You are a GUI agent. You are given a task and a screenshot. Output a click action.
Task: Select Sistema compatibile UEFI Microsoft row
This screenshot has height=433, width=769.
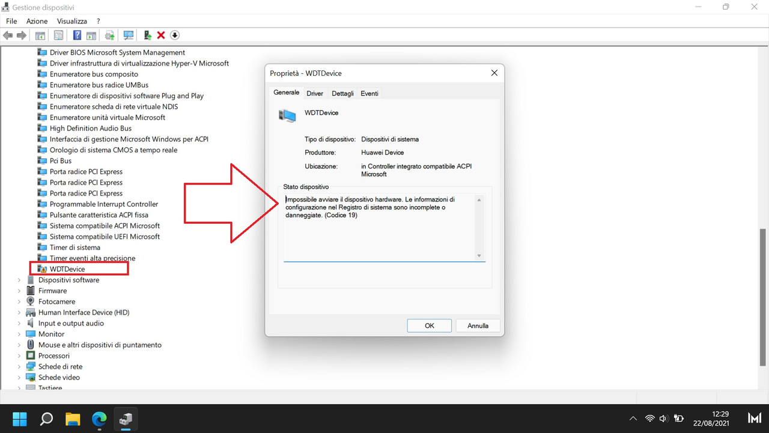point(105,236)
